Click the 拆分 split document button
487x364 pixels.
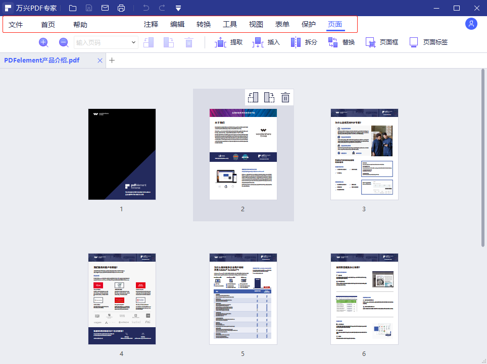[x=304, y=43]
